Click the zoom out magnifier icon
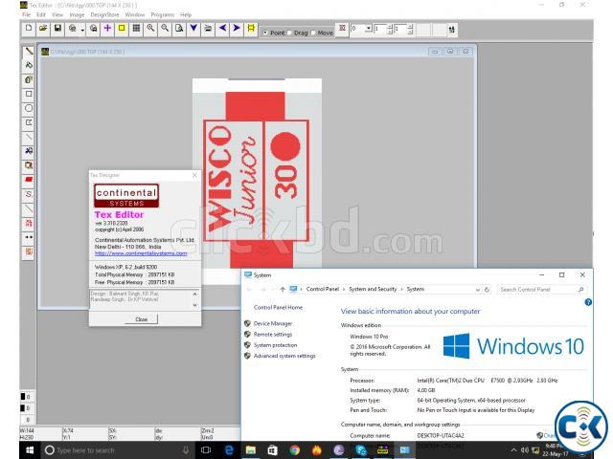613x459 pixels. 165,29
